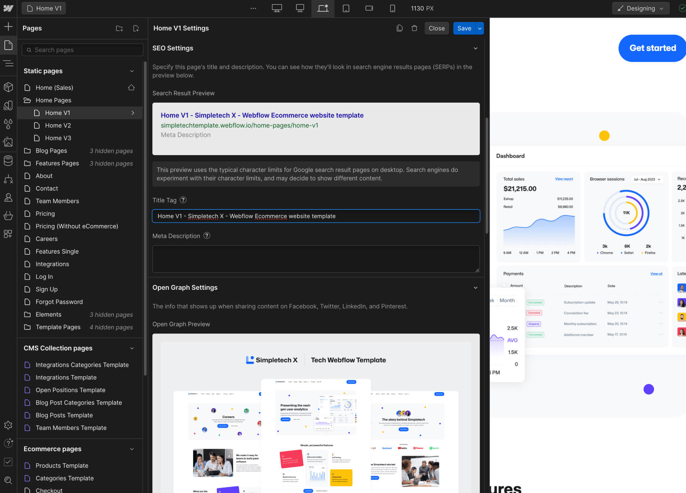Viewport: 686px width, 493px height.
Task: Open the Designing mode dropdown
Action: [x=640, y=8]
